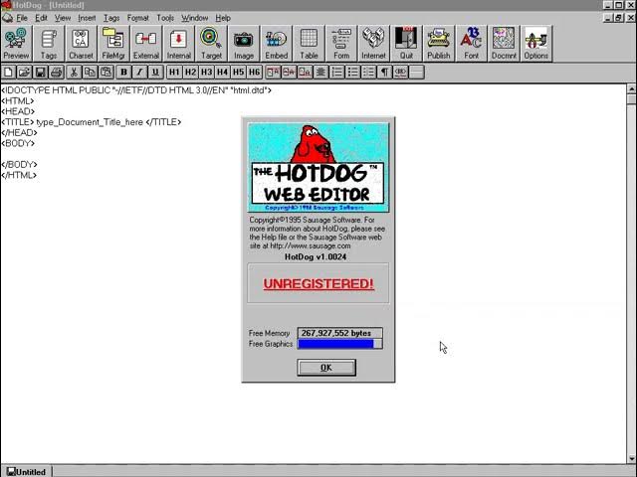Open the Table tool

tap(309, 44)
